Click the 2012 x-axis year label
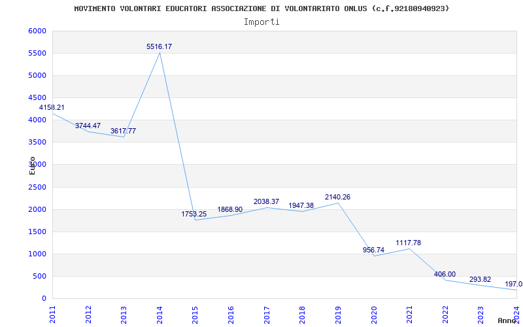The width and height of the screenshot is (523, 327). [88, 315]
